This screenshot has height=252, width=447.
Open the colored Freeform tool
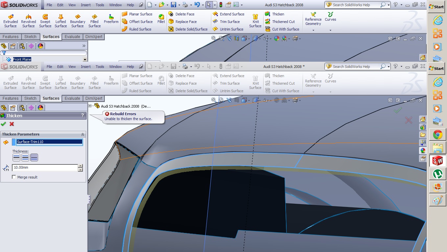click(x=111, y=19)
